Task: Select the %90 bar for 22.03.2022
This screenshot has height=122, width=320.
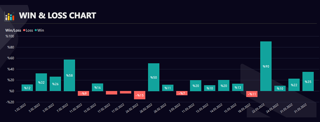Action: coord(266,66)
